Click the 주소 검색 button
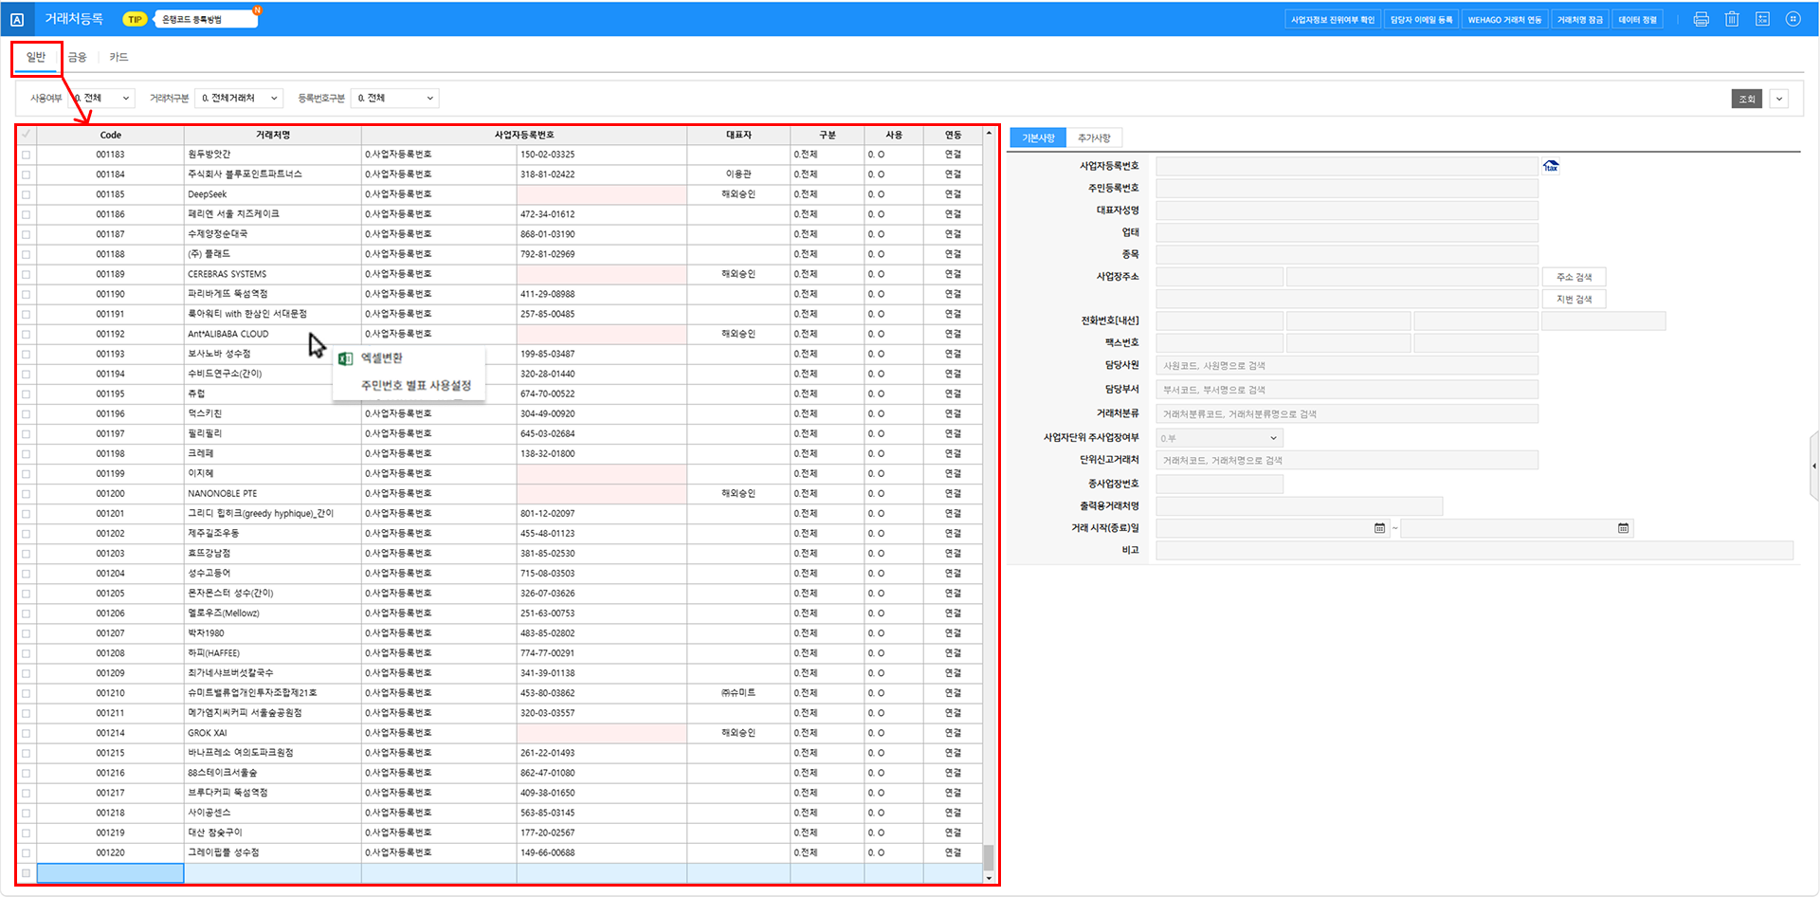The width and height of the screenshot is (1820, 897). 1574,277
